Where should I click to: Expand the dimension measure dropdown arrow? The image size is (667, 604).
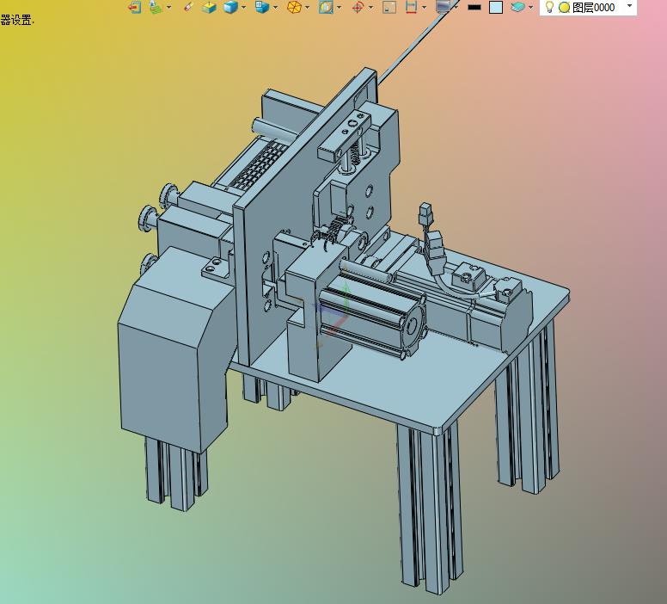424,7
